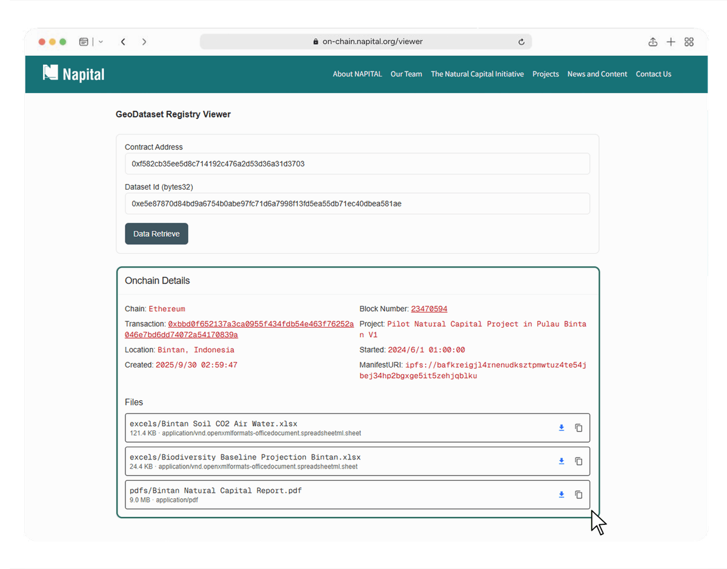Open the browser share icon
Screen dimensions: 727x569
[652, 42]
